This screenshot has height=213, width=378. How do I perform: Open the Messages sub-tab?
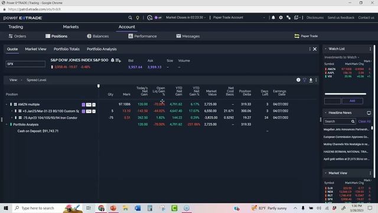pyautogui.click(x=188, y=36)
